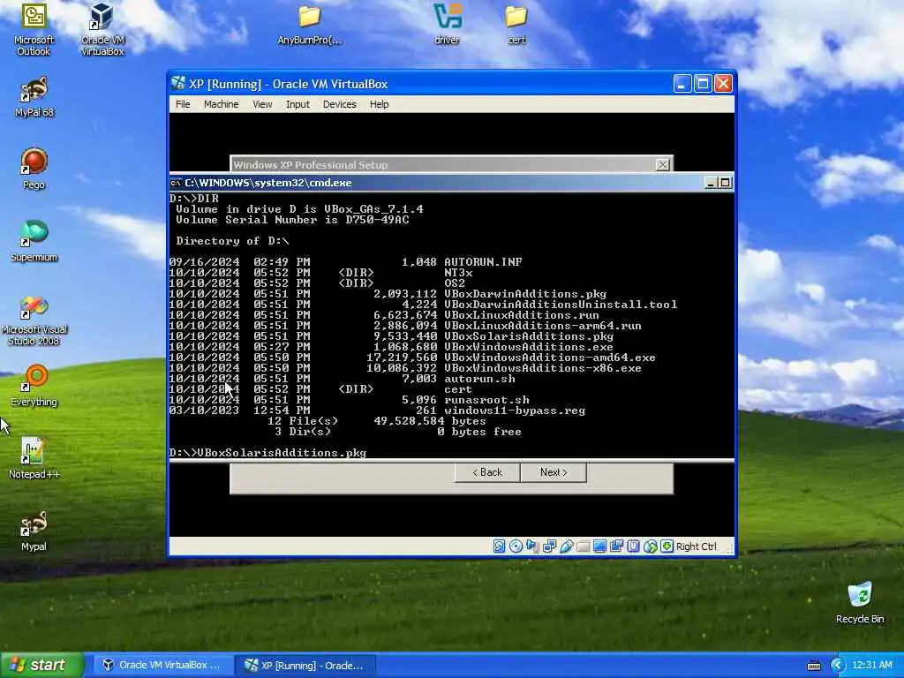Close the Windows XP Professional Setup dialog
The height and width of the screenshot is (678, 904).
coord(663,165)
